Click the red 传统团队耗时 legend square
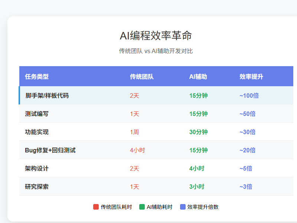The height and width of the screenshot is (223, 297). coord(95,207)
